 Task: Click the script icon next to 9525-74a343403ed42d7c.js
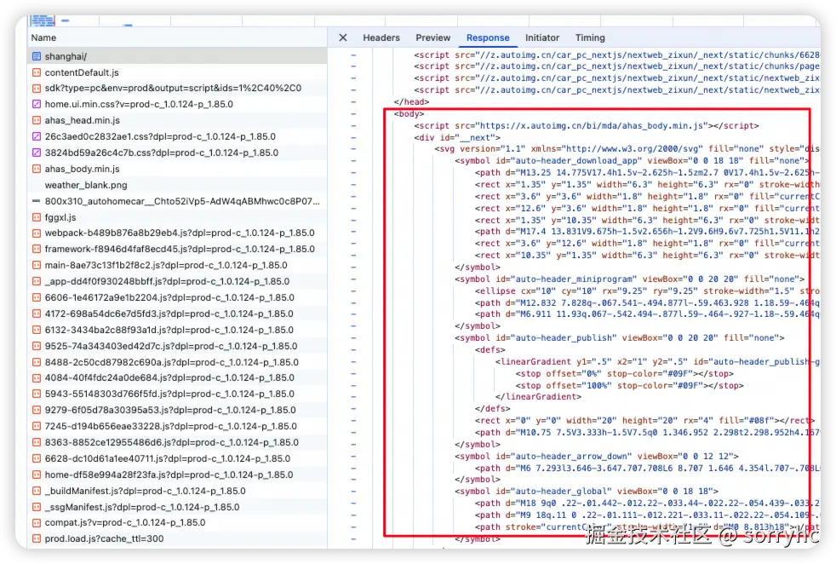[37, 346]
